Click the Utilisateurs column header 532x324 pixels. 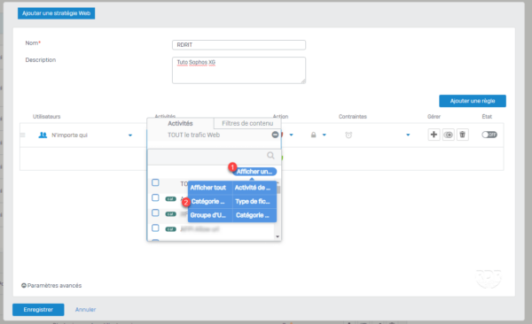point(46,117)
